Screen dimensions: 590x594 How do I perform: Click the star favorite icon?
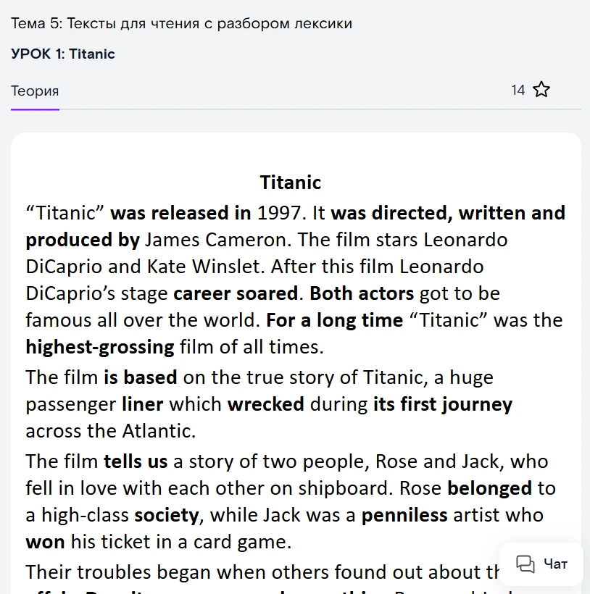pyautogui.click(x=541, y=90)
